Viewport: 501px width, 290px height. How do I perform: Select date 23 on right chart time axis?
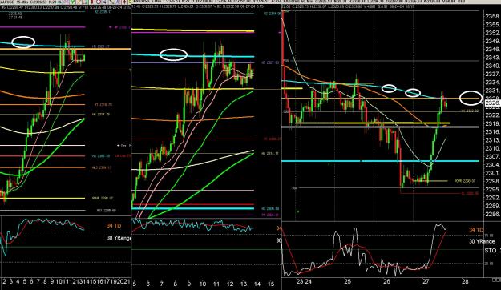click(299, 282)
